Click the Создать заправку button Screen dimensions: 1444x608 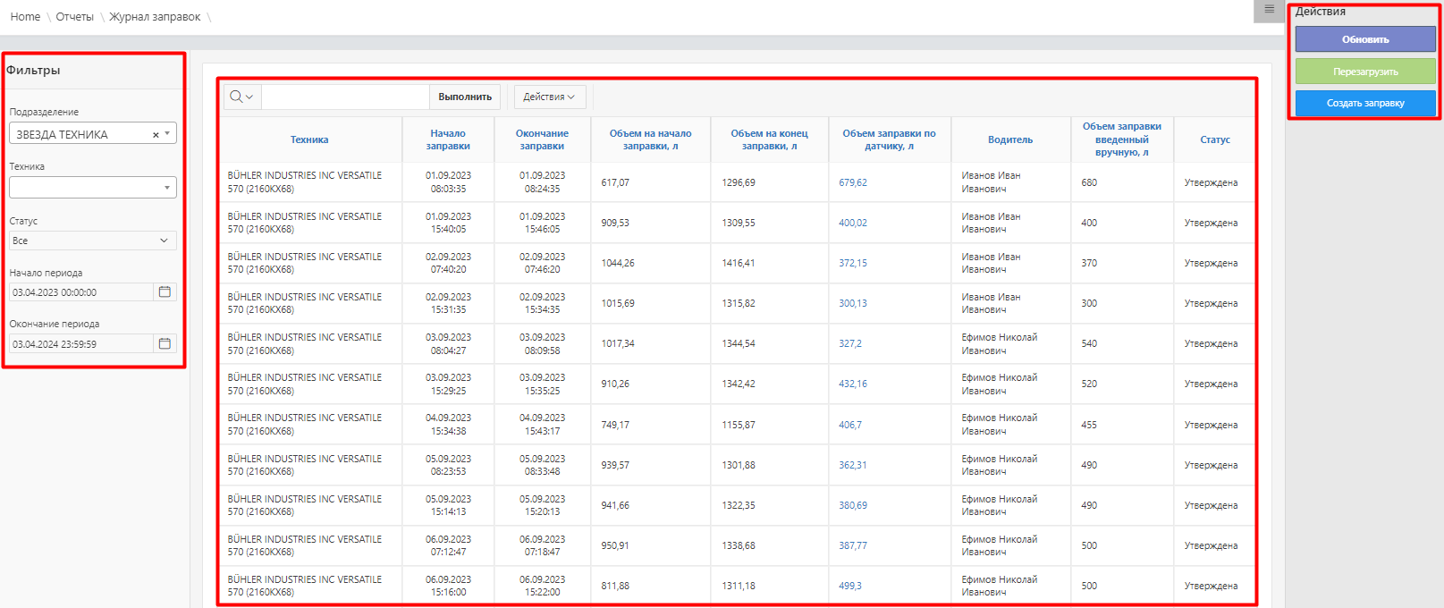1364,104
